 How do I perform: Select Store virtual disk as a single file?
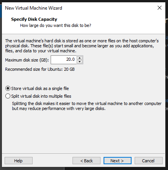[x=8, y=88]
